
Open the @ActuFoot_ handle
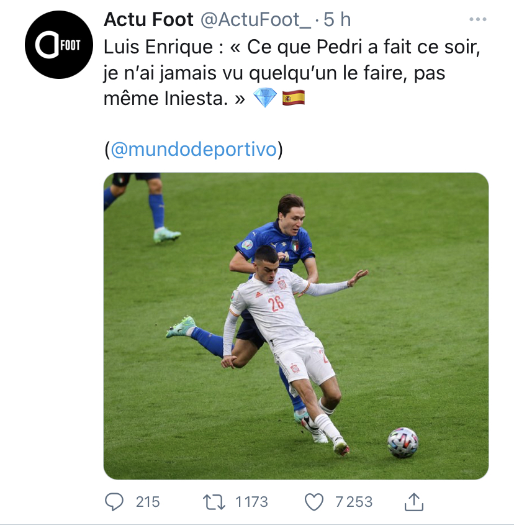point(256,19)
